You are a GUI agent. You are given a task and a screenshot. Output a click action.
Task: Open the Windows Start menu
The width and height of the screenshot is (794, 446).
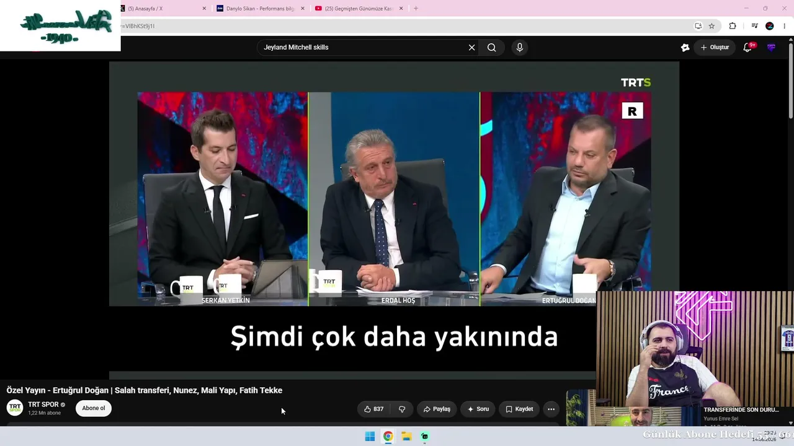(370, 436)
